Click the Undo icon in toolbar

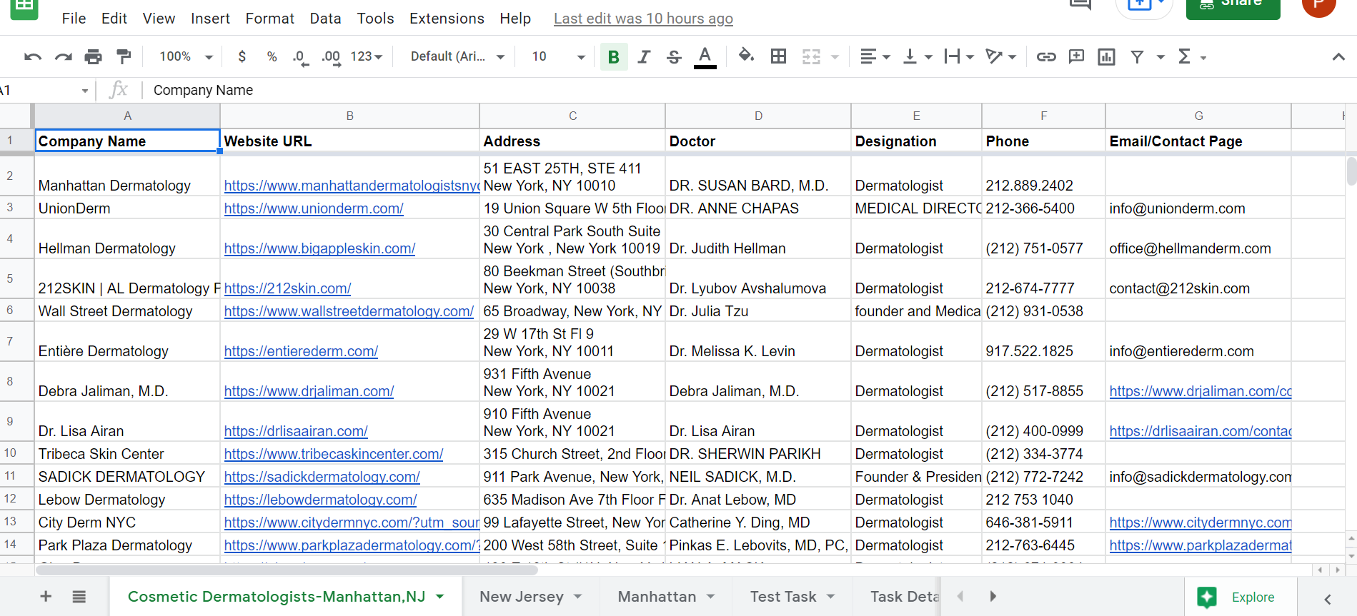32,57
